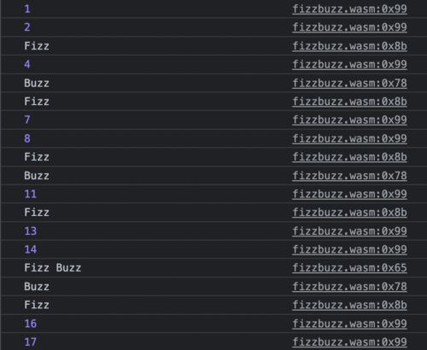Image resolution: width=427 pixels, height=350 pixels.
Task: Select the logged number 1 value
Action: pos(27,9)
